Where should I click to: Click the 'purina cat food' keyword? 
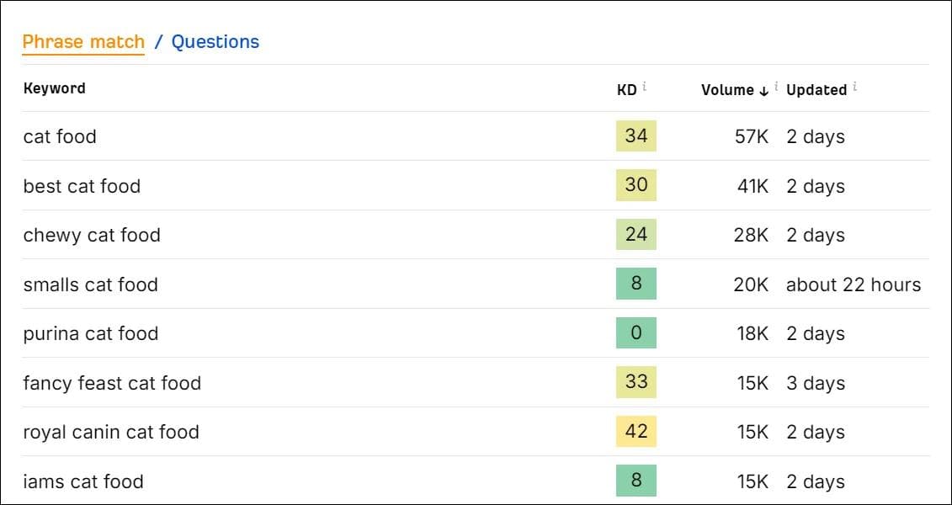click(x=90, y=333)
